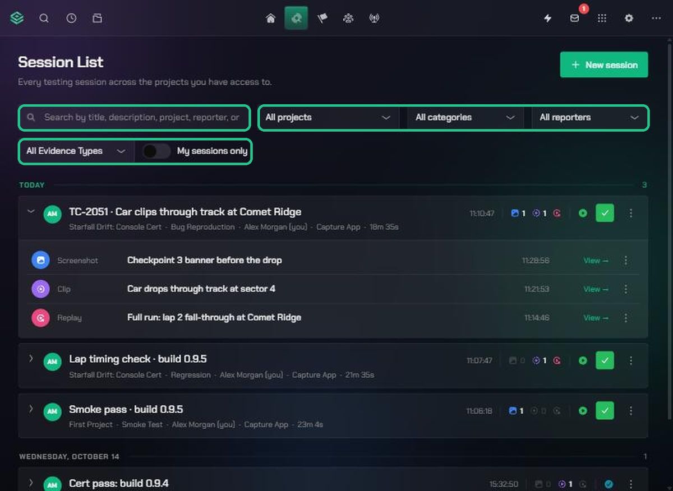The image size is (673, 491).
Task: Open kebab menu for Lap timing check session
Action: pyautogui.click(x=631, y=360)
